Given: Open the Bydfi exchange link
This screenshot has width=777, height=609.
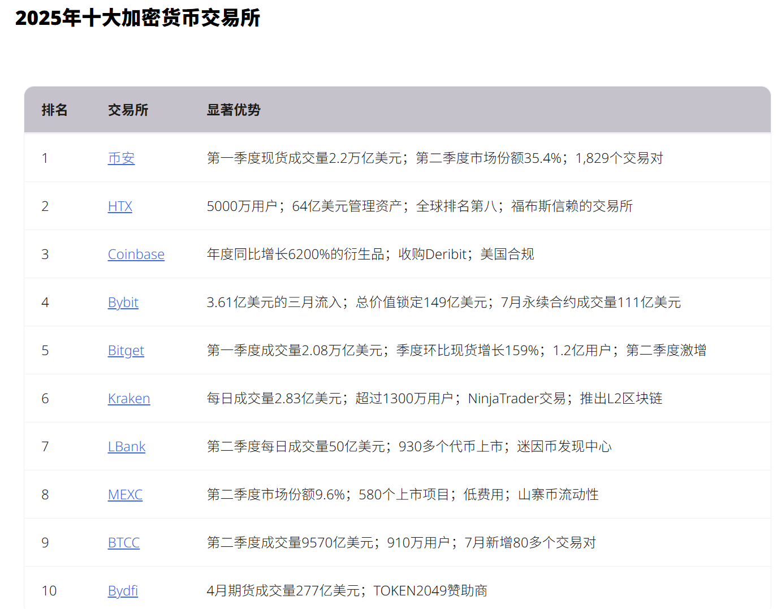Looking at the screenshot, I should click(x=123, y=591).
